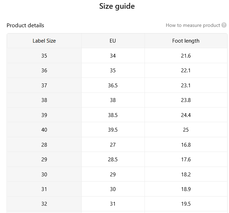This screenshot has width=229, height=213.
Task: Select the EU column header
Action: (x=113, y=41)
